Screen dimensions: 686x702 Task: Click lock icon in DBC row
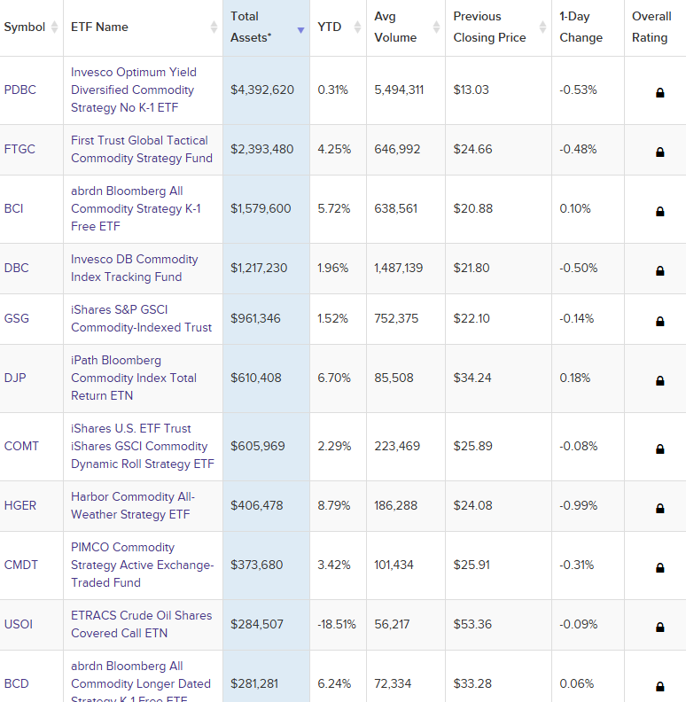click(x=659, y=271)
